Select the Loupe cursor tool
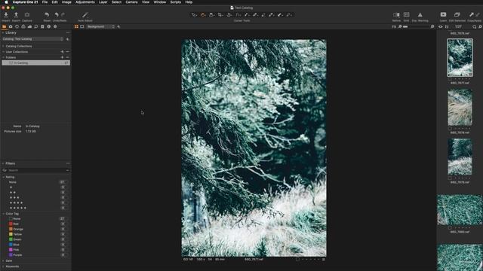The image size is (483, 271). point(211,15)
